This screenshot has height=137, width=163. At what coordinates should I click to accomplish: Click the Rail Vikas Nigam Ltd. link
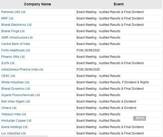(x=16, y=101)
